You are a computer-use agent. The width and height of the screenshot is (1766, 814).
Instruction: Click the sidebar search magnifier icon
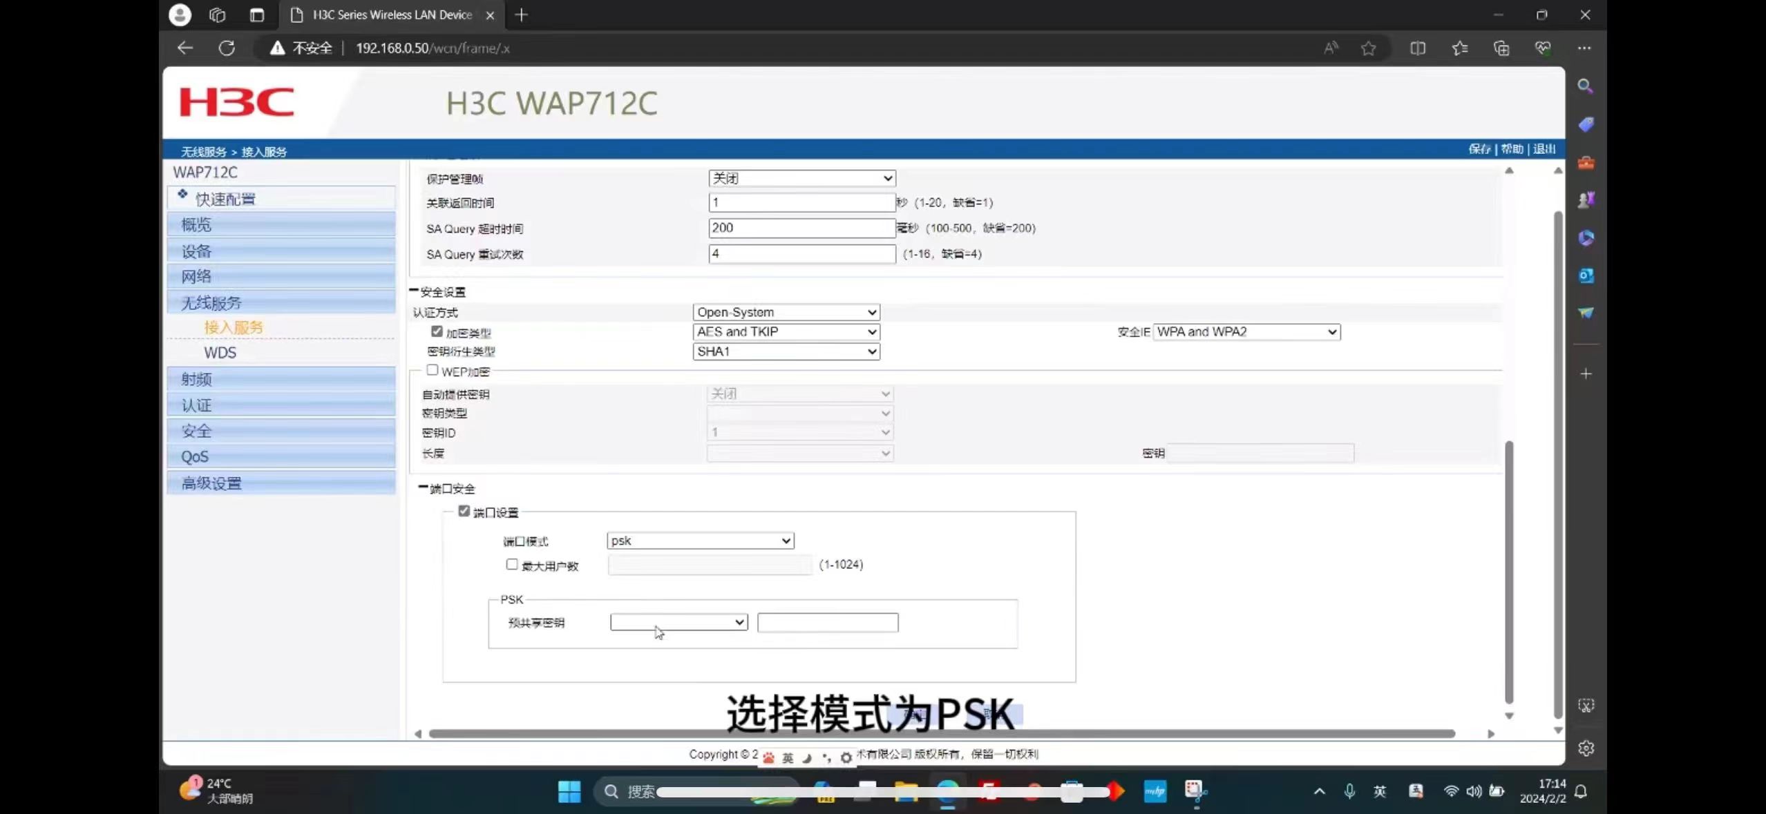[x=1586, y=86]
